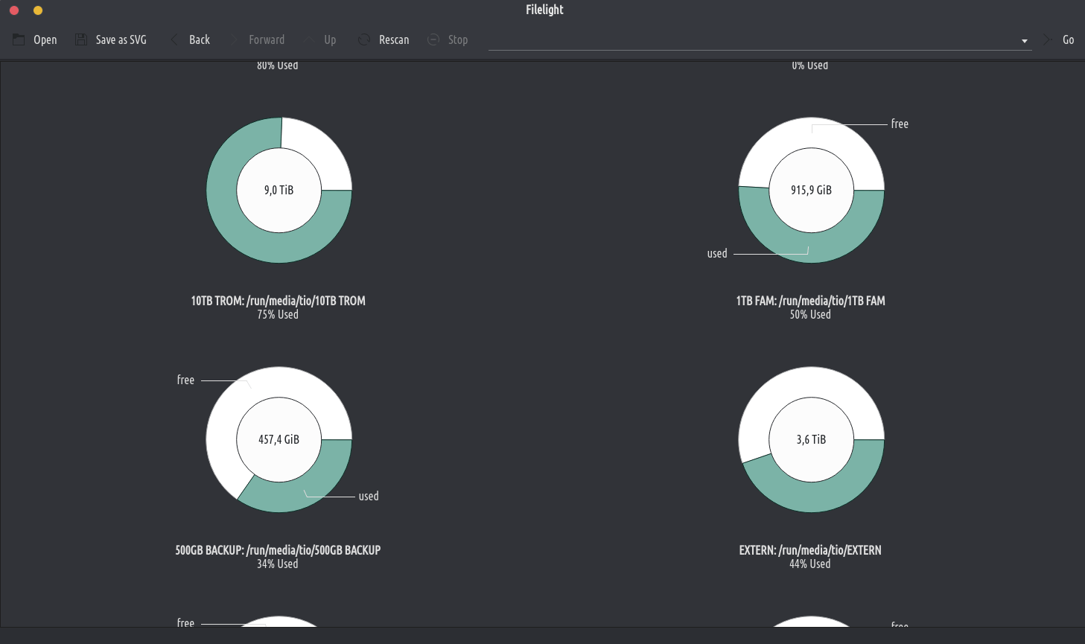Close the Filelight window with red button
1085x644 pixels.
tap(14, 10)
